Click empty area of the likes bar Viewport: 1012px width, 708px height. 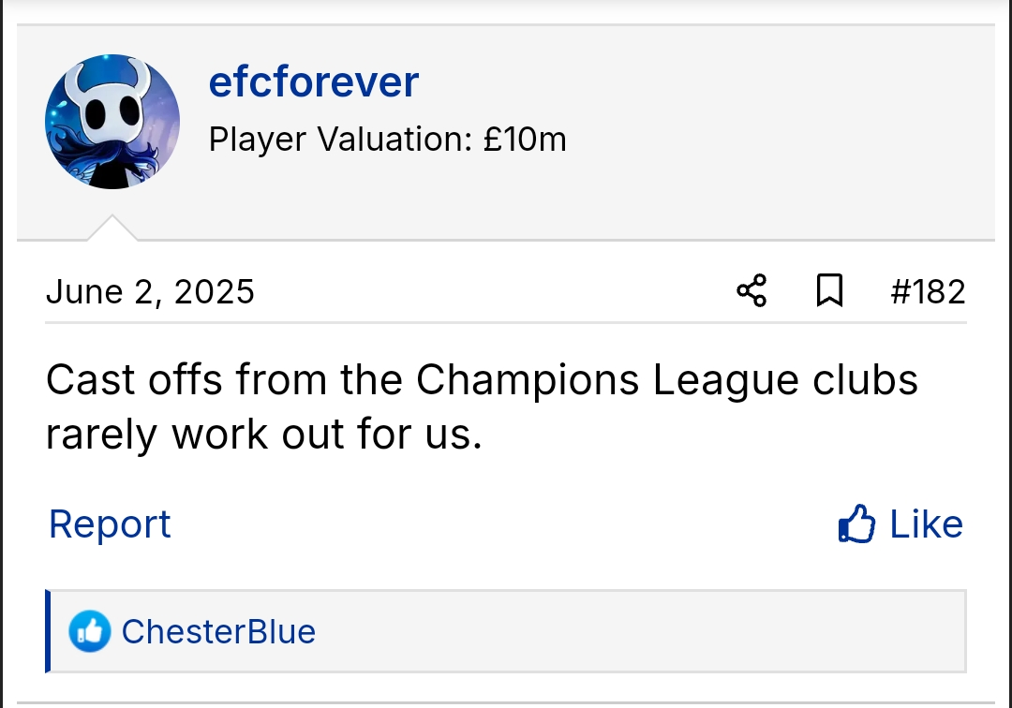[637, 632]
